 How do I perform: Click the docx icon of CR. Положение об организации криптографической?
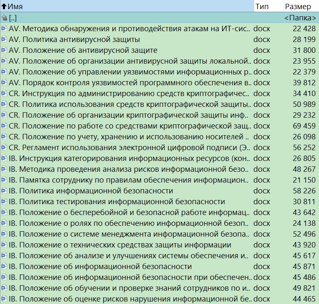(x=4, y=115)
